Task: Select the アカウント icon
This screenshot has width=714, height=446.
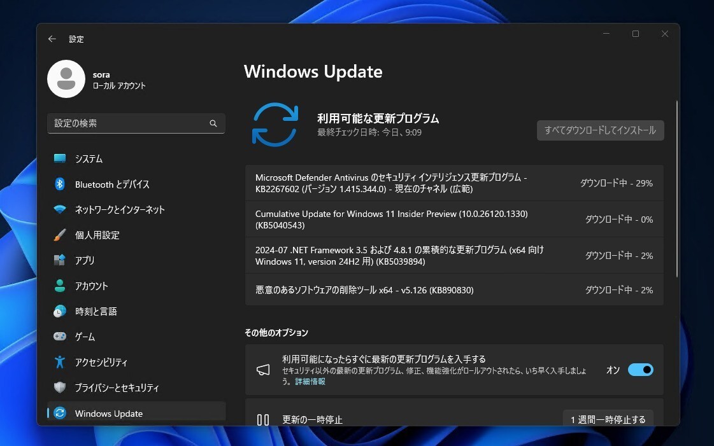Action: coord(61,286)
